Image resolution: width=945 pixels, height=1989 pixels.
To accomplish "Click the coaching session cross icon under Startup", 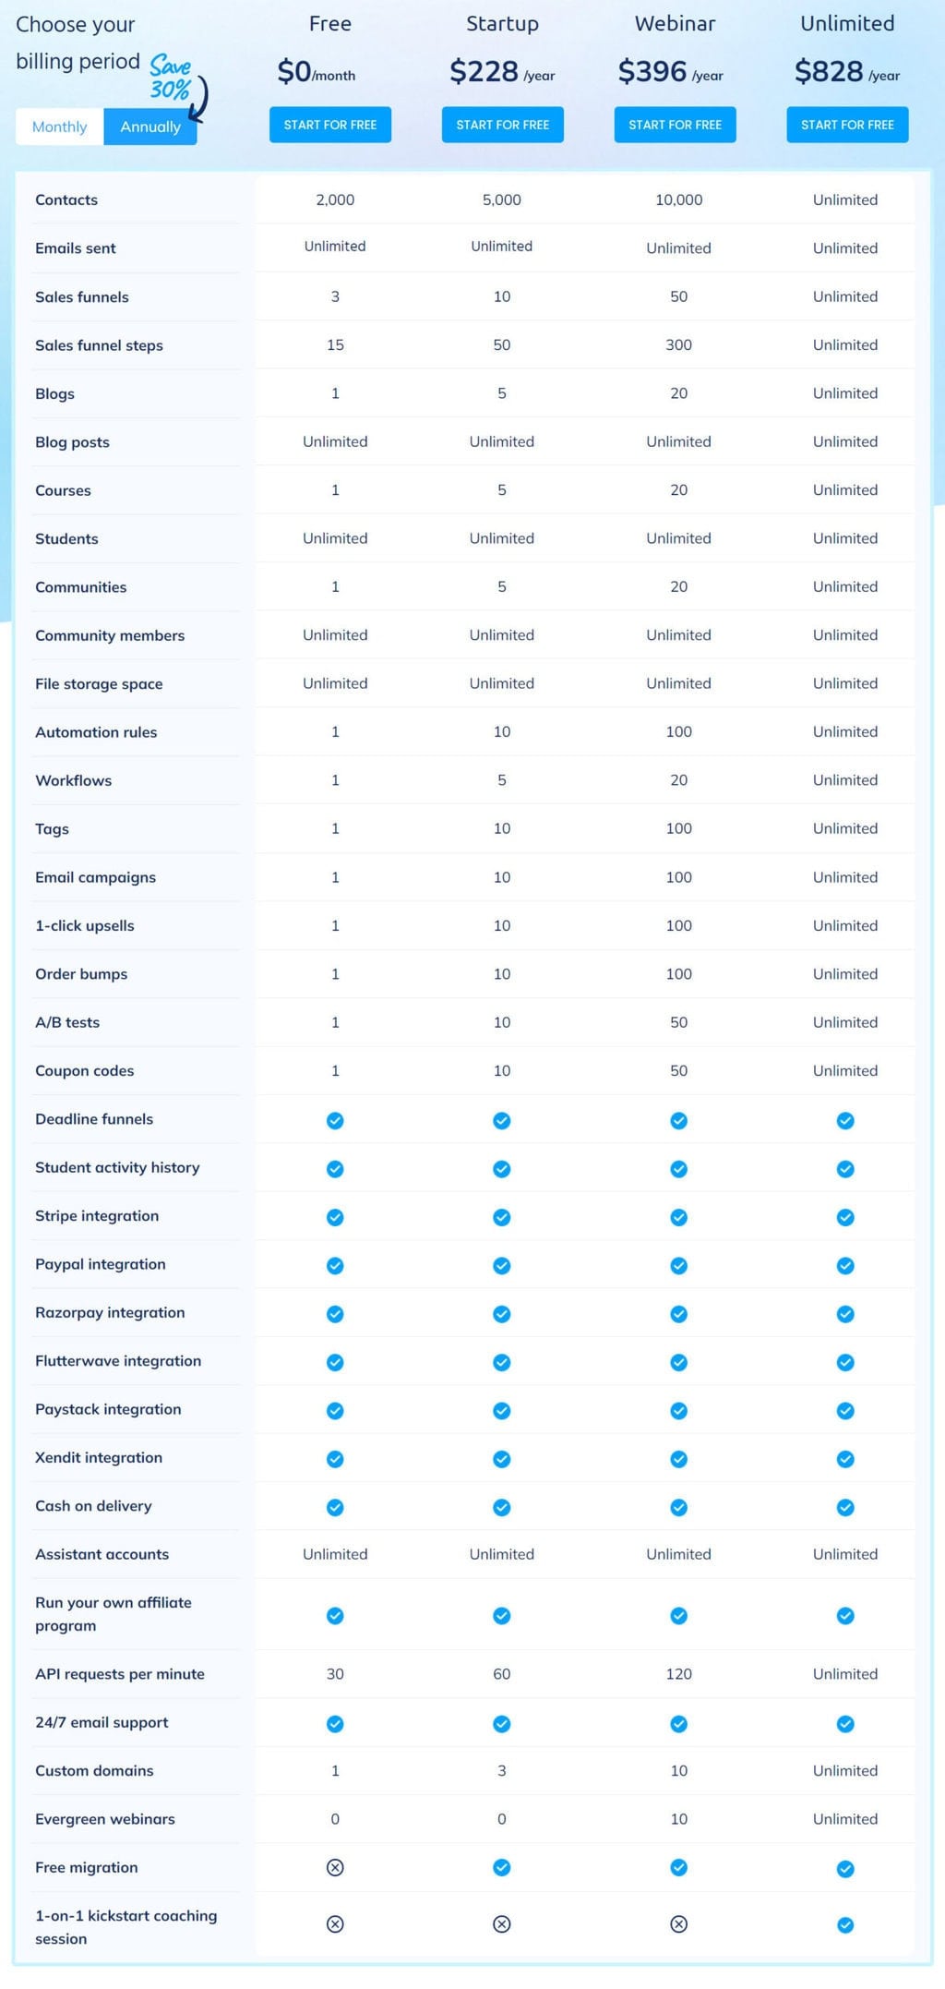I will pos(501,1925).
